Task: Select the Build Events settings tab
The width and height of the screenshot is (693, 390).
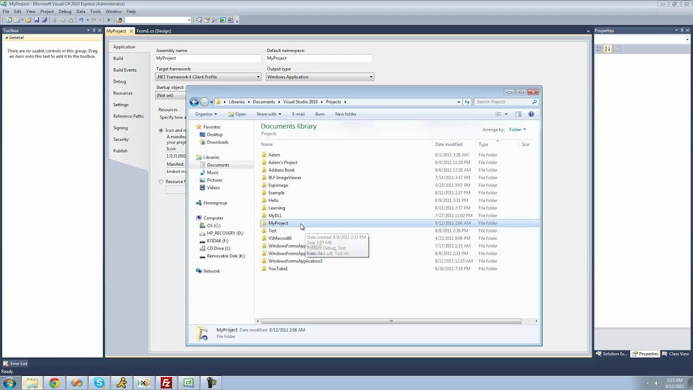Action: click(x=125, y=70)
